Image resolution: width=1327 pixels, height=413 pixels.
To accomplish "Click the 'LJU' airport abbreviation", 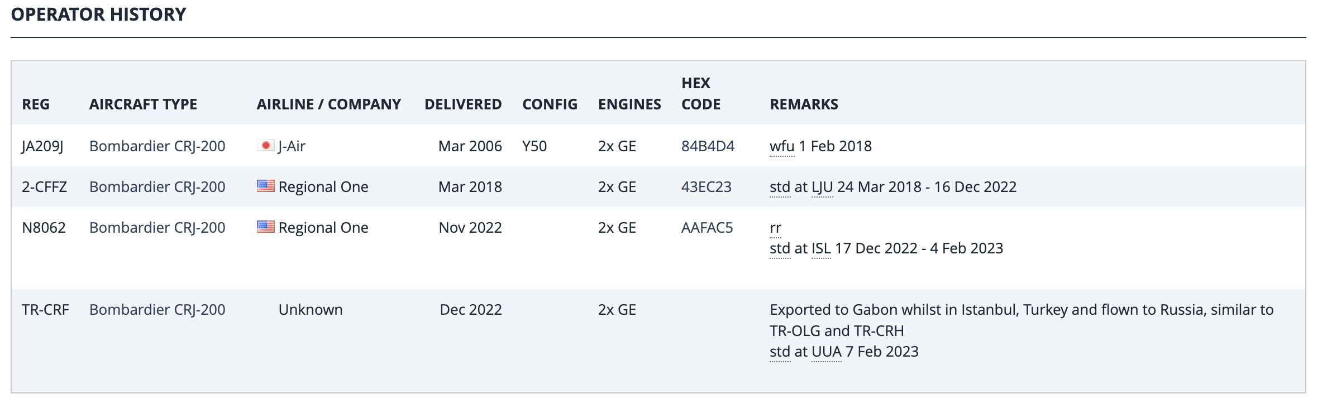I will pos(822,187).
